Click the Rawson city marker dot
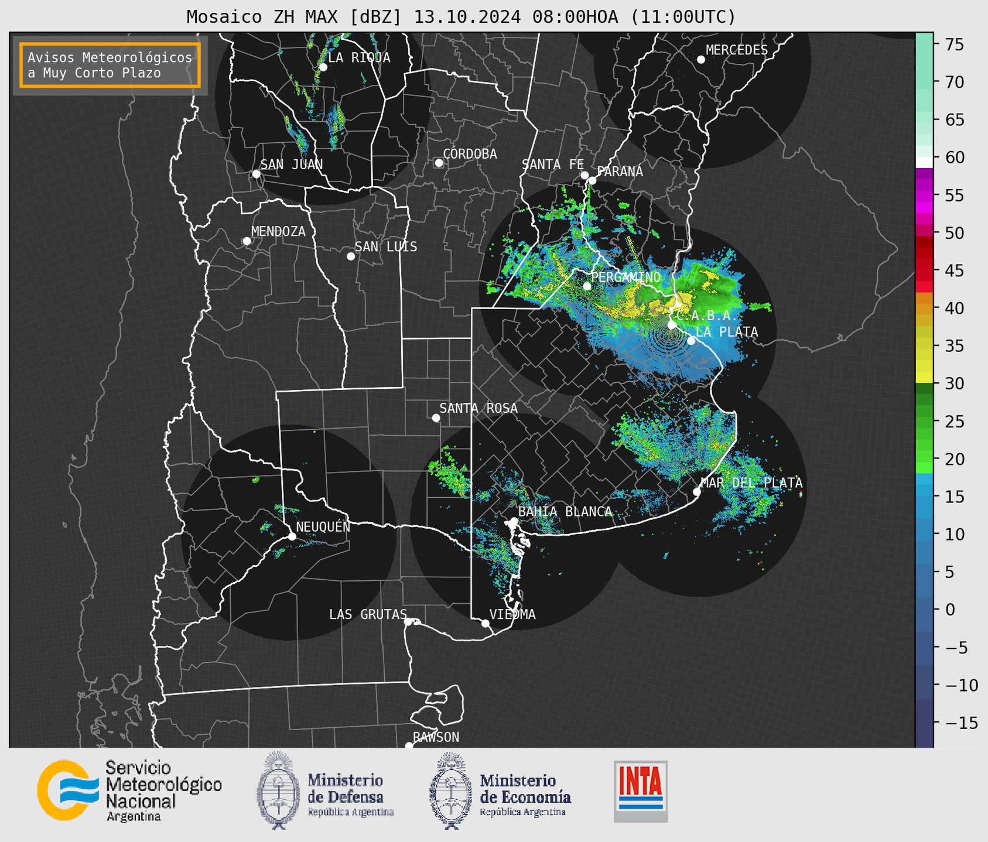 pos(409,746)
